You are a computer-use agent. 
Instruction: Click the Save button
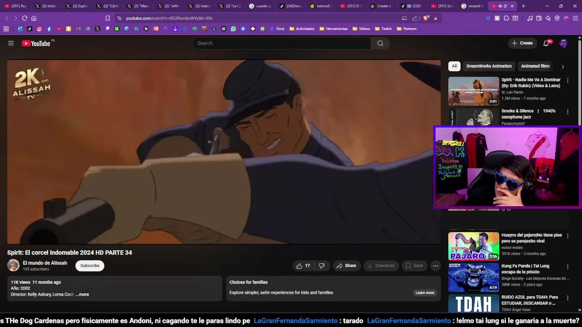pyautogui.click(x=414, y=266)
